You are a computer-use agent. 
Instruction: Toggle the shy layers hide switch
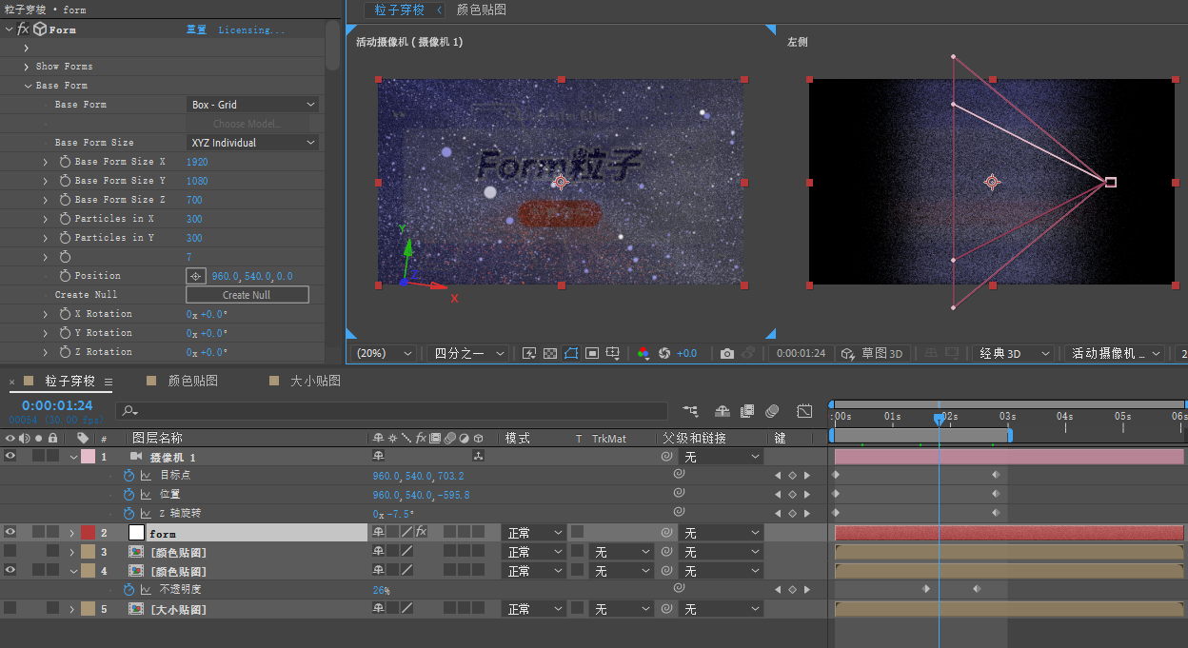click(722, 411)
